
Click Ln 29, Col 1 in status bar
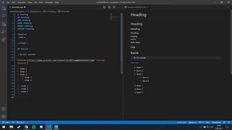click(182, 122)
